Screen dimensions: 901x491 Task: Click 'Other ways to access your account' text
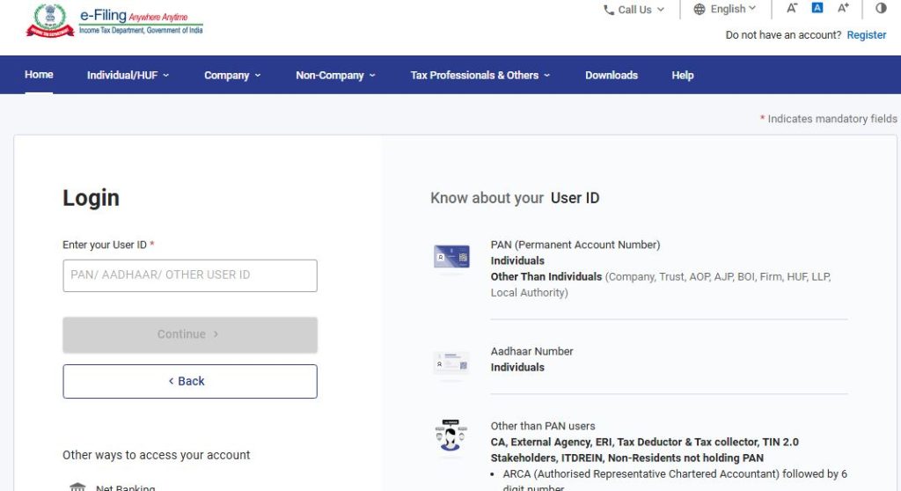tap(157, 455)
